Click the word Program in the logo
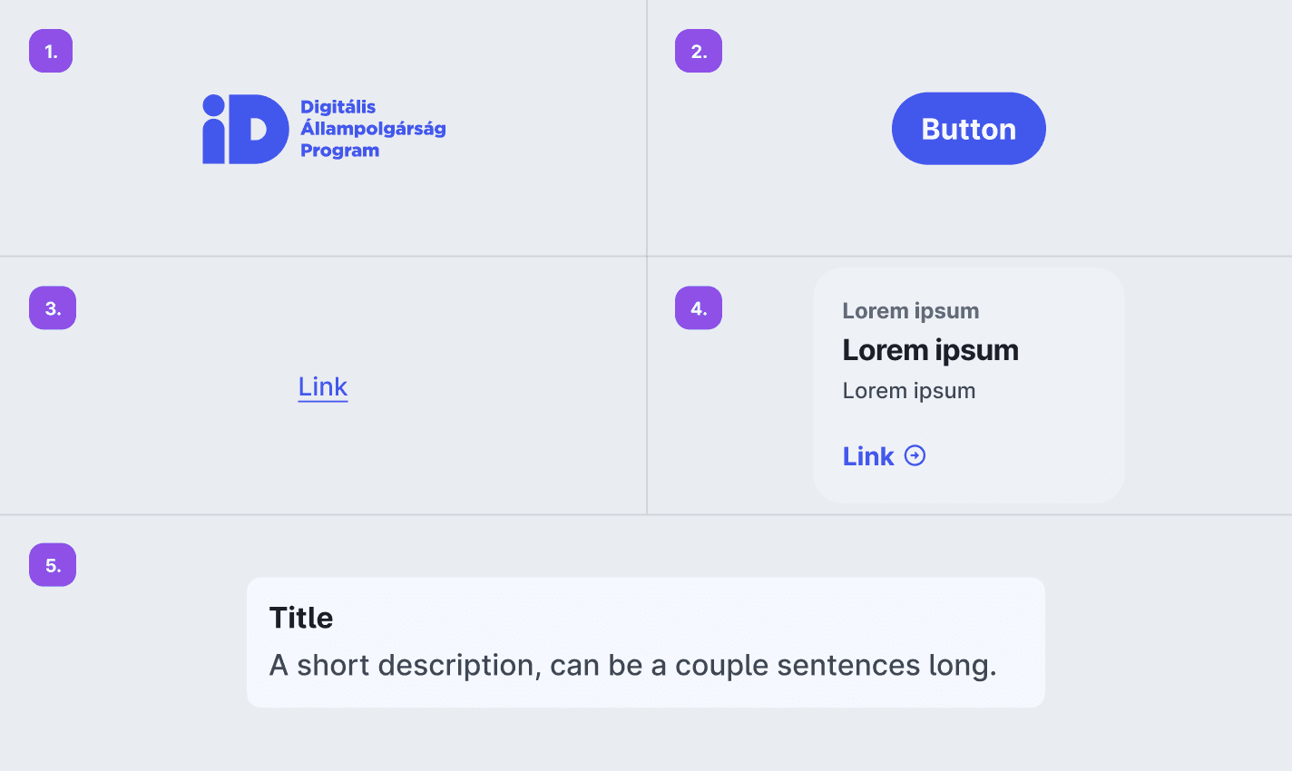This screenshot has height=771, width=1292. coord(340,151)
